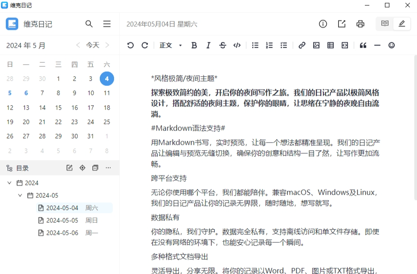Undo the last edit
Screen dimensions: 417x274
(131, 45)
